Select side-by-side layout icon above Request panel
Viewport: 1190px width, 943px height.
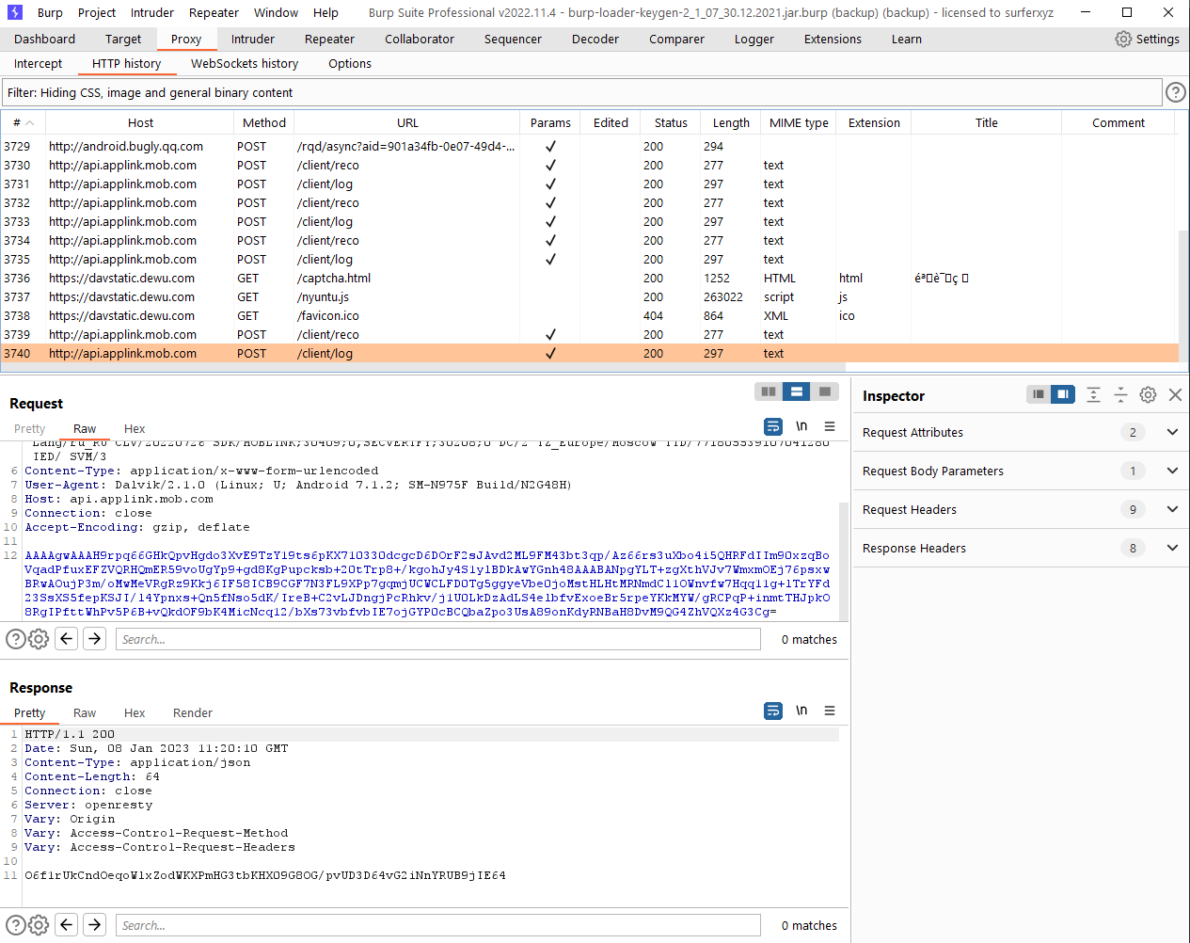[x=769, y=392]
